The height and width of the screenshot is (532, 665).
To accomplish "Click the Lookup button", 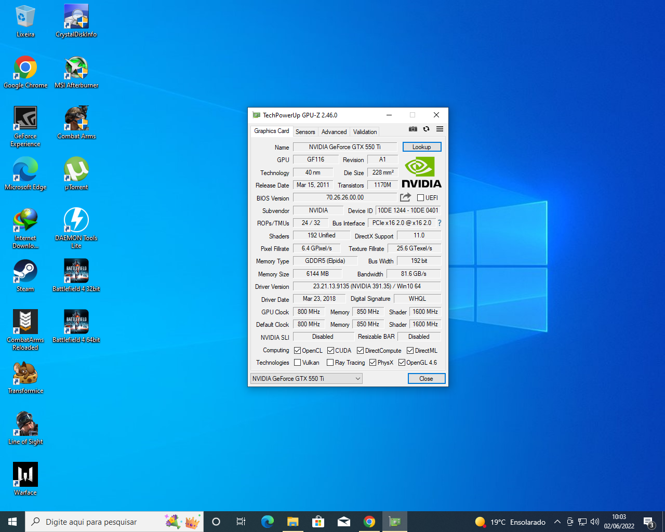I will [x=422, y=147].
